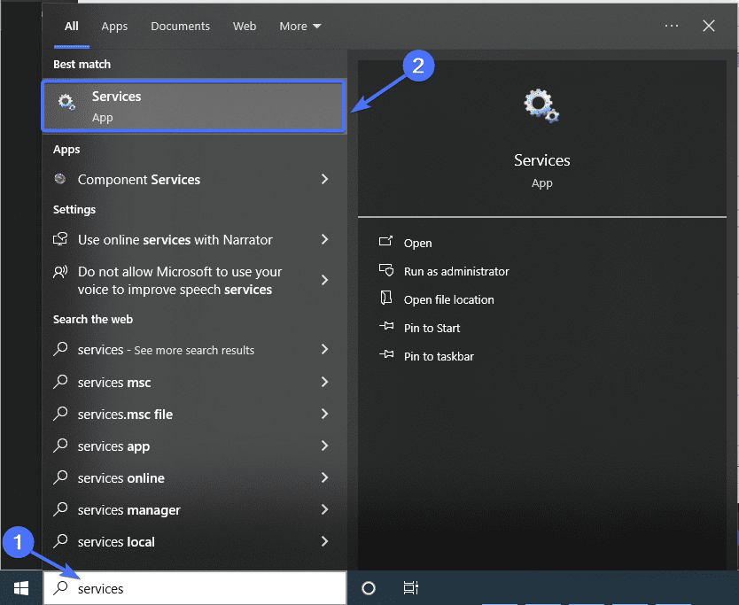Open the More dropdown filter
Image resolution: width=739 pixels, height=605 pixels.
(x=300, y=27)
